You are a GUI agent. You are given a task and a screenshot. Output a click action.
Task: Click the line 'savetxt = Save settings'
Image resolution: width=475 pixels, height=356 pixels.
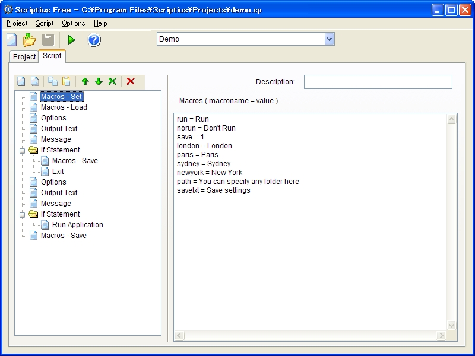tap(214, 190)
